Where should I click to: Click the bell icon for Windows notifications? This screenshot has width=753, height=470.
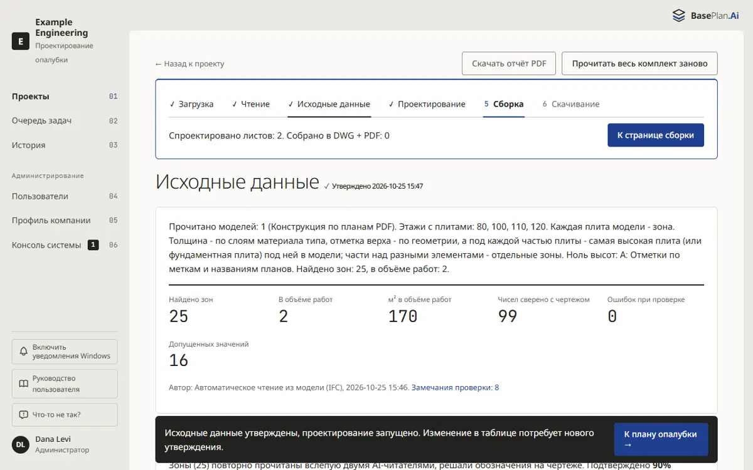coord(23,352)
